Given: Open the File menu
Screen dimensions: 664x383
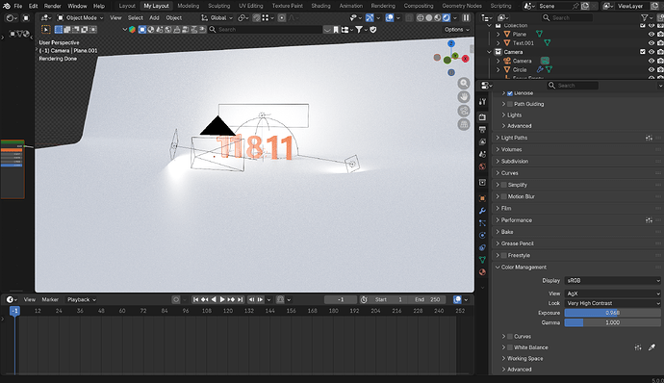Looking at the screenshot, I should [17, 6].
